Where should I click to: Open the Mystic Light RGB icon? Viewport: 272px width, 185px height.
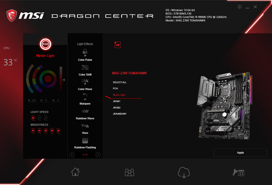[45, 44]
